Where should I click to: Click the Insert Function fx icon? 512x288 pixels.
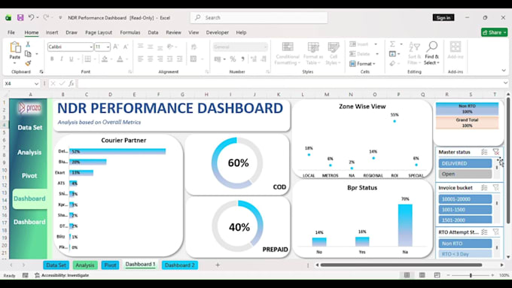tap(72, 83)
